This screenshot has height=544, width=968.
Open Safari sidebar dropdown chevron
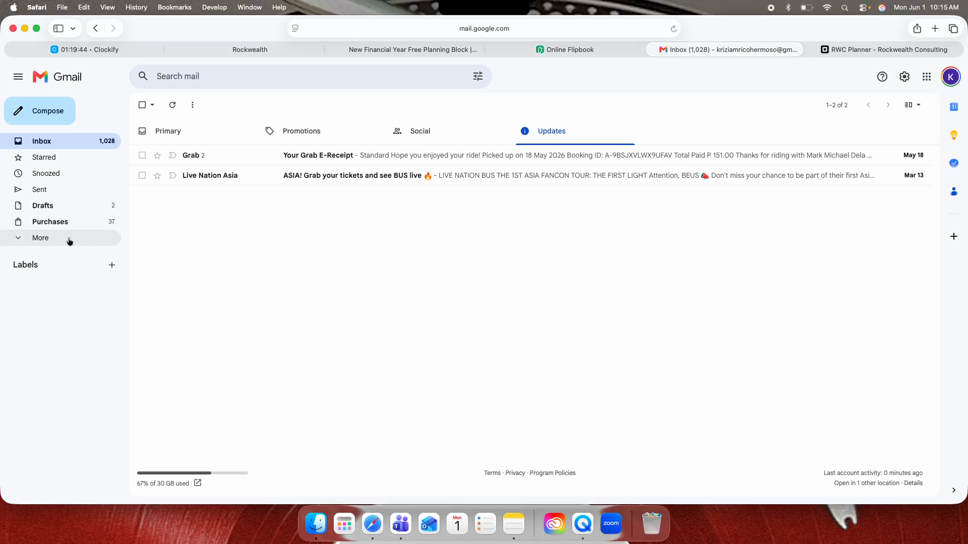tap(73, 29)
